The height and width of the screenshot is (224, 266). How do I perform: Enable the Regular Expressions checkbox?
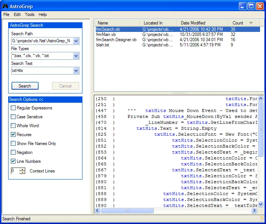(13, 108)
